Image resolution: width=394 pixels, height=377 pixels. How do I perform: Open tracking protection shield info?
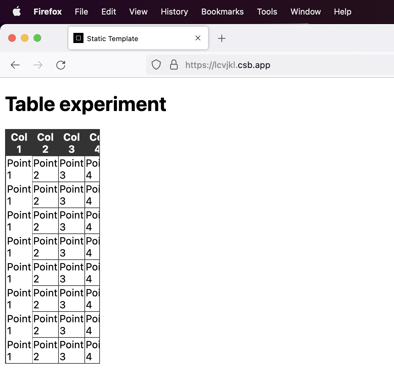[x=156, y=65]
